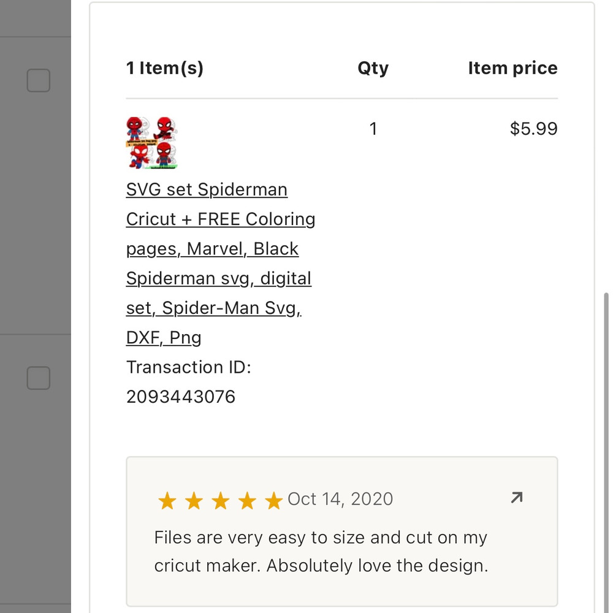
Task: Click the second review star
Action: tap(194, 501)
